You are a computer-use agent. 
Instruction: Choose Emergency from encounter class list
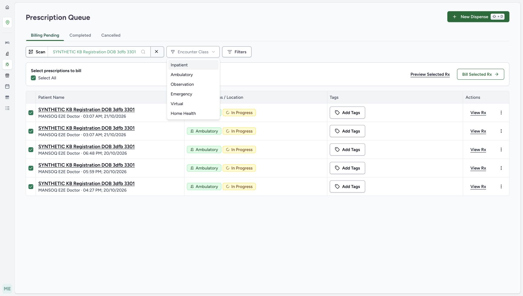193,94
